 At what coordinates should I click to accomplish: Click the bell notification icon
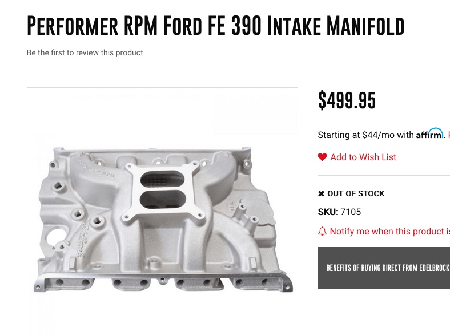(x=323, y=232)
